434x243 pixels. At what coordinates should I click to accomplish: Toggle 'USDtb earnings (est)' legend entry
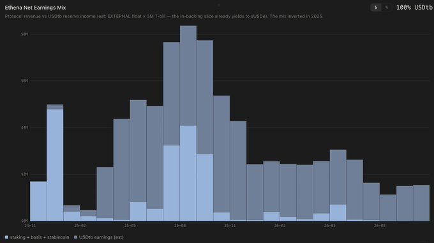coord(98,237)
